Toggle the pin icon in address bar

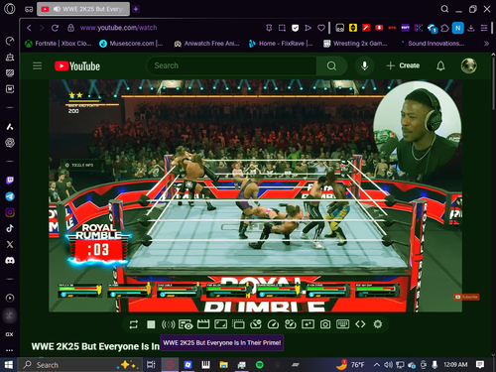click(269, 28)
